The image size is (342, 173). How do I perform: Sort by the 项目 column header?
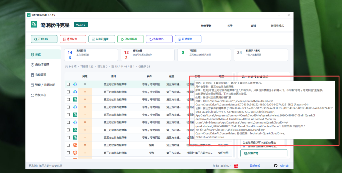tap(113, 76)
